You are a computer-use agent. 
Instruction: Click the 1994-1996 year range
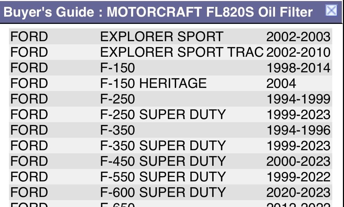pos(298,130)
